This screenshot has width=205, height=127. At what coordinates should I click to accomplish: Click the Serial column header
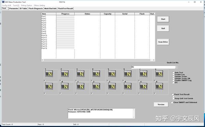(x=125, y=14)
